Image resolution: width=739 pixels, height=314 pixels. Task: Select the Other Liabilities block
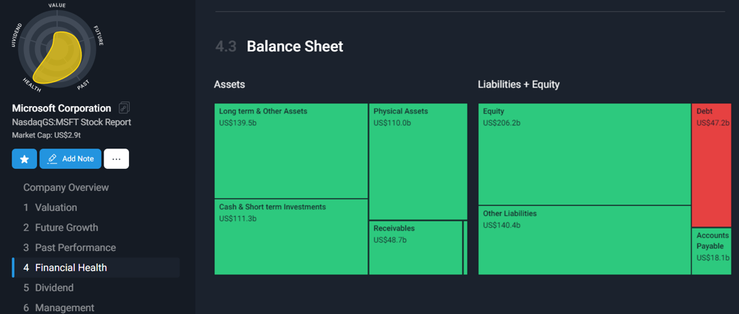tap(584, 240)
